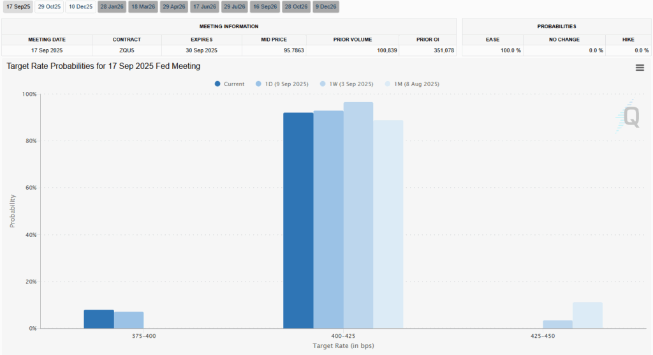Open the 29 Apr26 meeting tab

coord(174,7)
